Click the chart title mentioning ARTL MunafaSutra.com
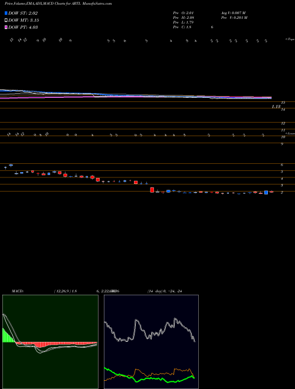 [58, 4]
